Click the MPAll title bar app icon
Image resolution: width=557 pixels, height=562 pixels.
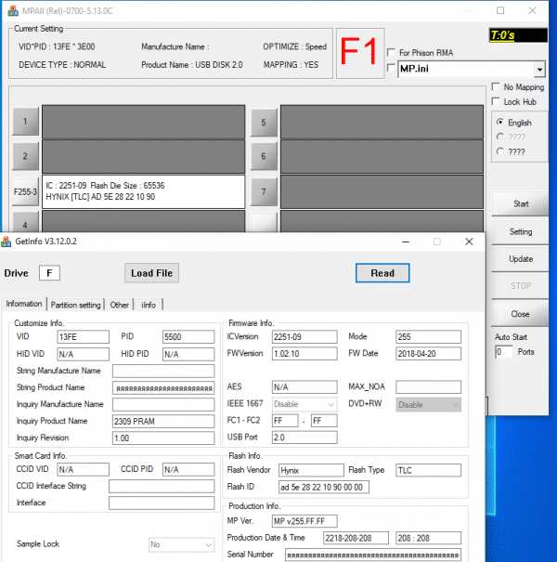tap(13, 11)
